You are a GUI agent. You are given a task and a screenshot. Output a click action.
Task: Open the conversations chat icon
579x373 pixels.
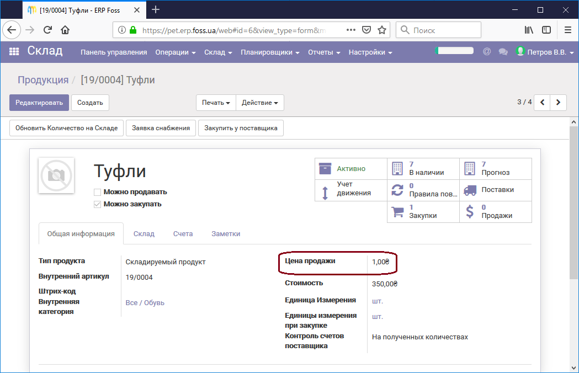point(503,52)
